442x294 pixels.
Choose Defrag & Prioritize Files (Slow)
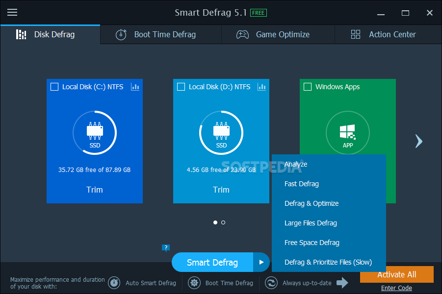pyautogui.click(x=329, y=262)
